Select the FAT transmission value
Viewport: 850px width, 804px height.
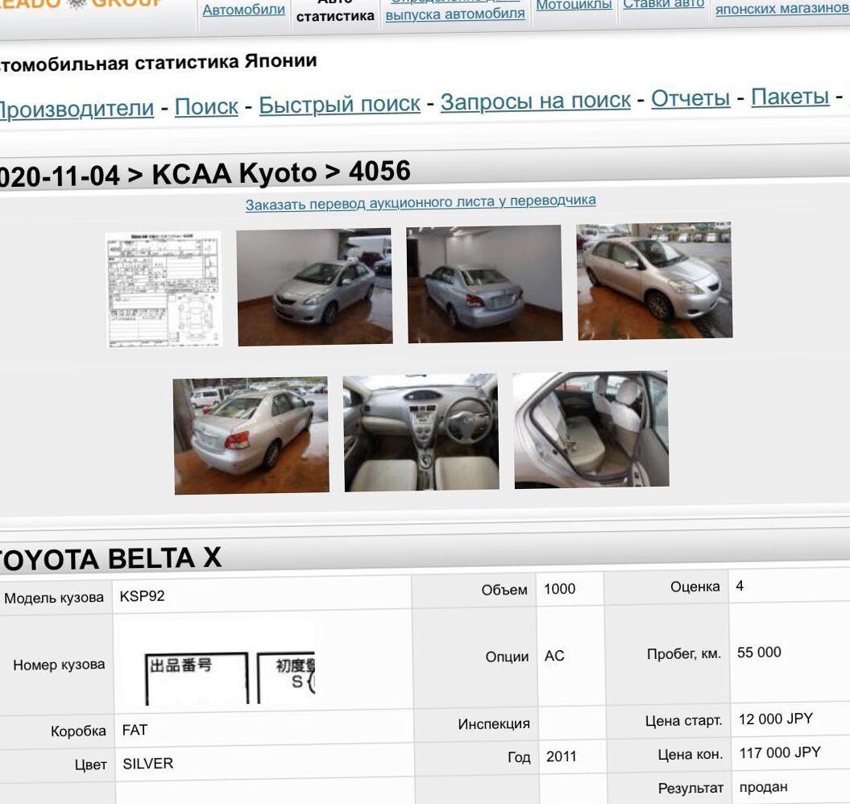[x=135, y=730]
